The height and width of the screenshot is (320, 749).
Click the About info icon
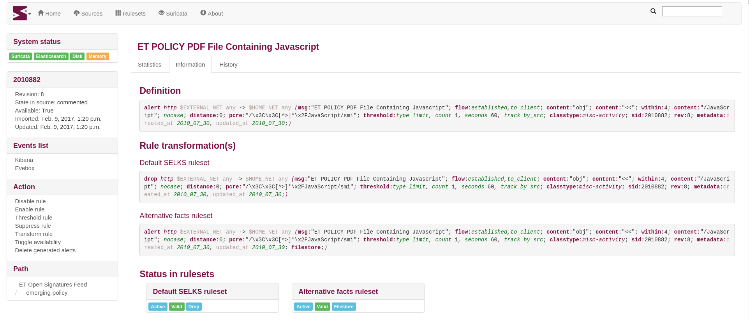click(x=203, y=13)
